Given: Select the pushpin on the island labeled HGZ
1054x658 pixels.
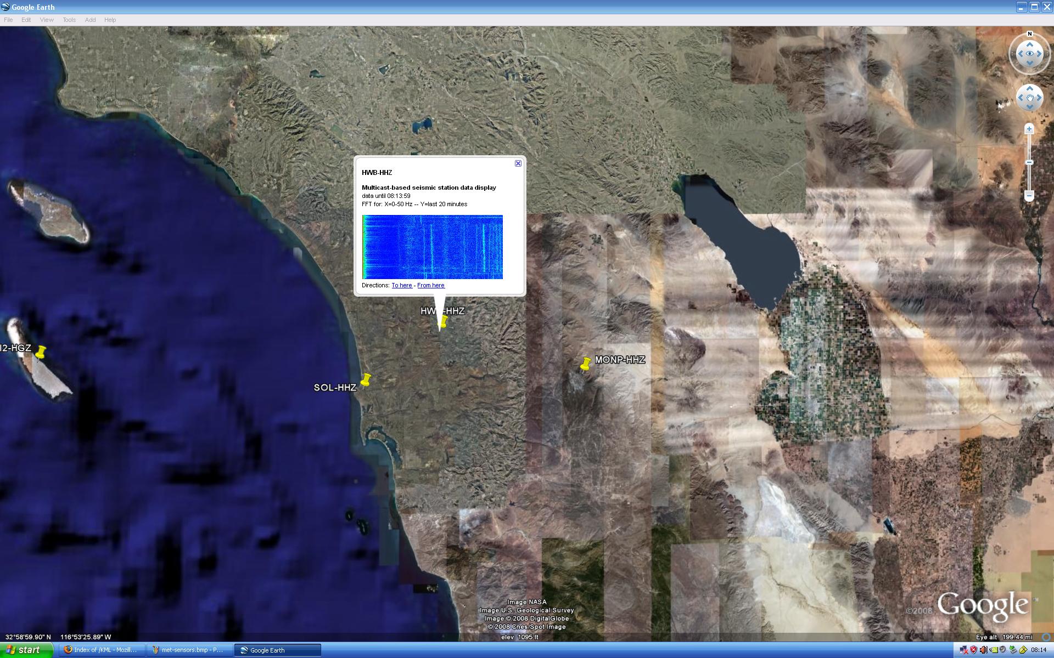Looking at the screenshot, I should [40, 353].
